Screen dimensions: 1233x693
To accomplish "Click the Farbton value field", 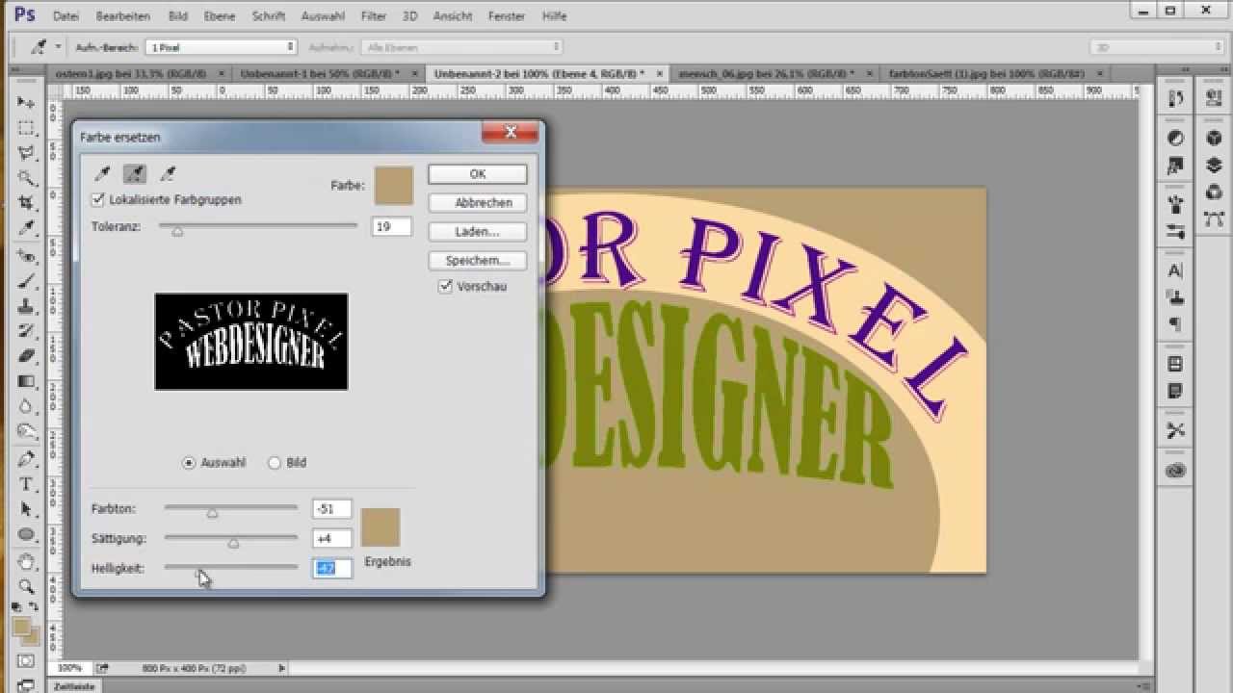I will 332,509.
